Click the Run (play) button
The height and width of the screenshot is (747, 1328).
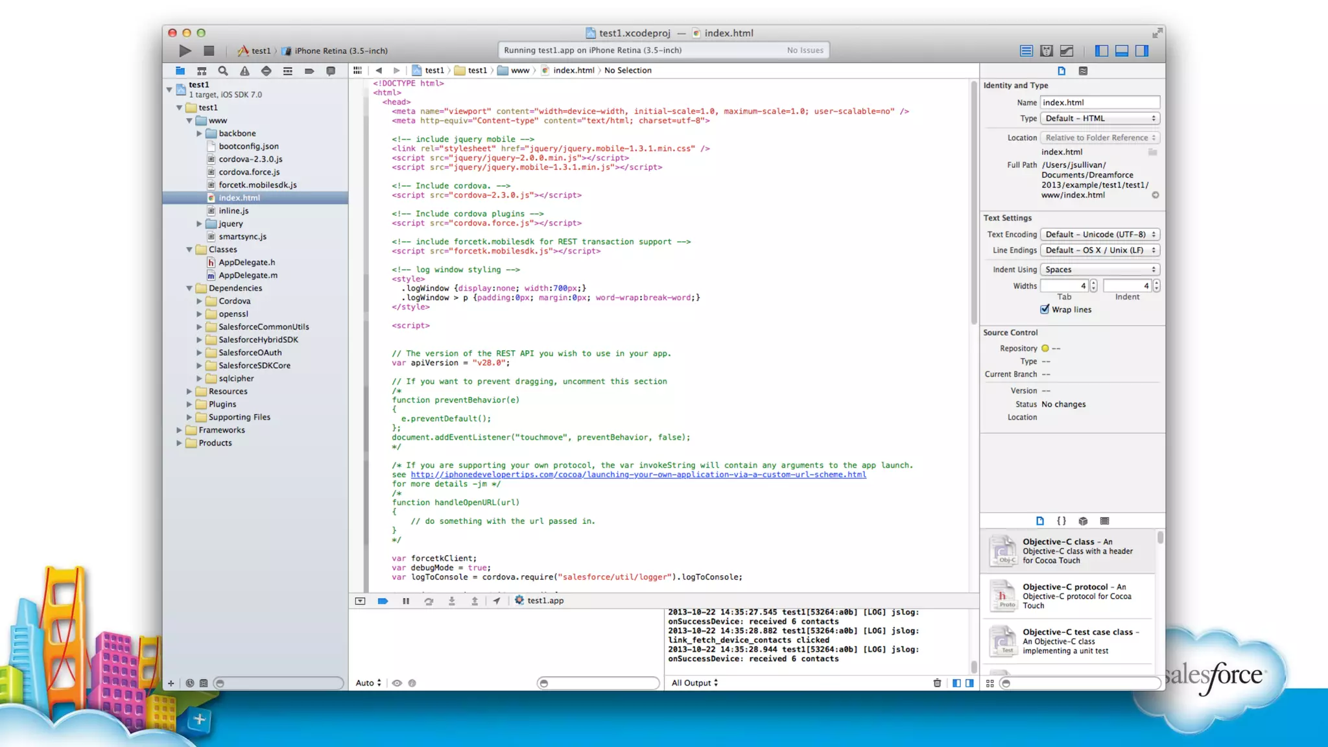pyautogui.click(x=185, y=51)
